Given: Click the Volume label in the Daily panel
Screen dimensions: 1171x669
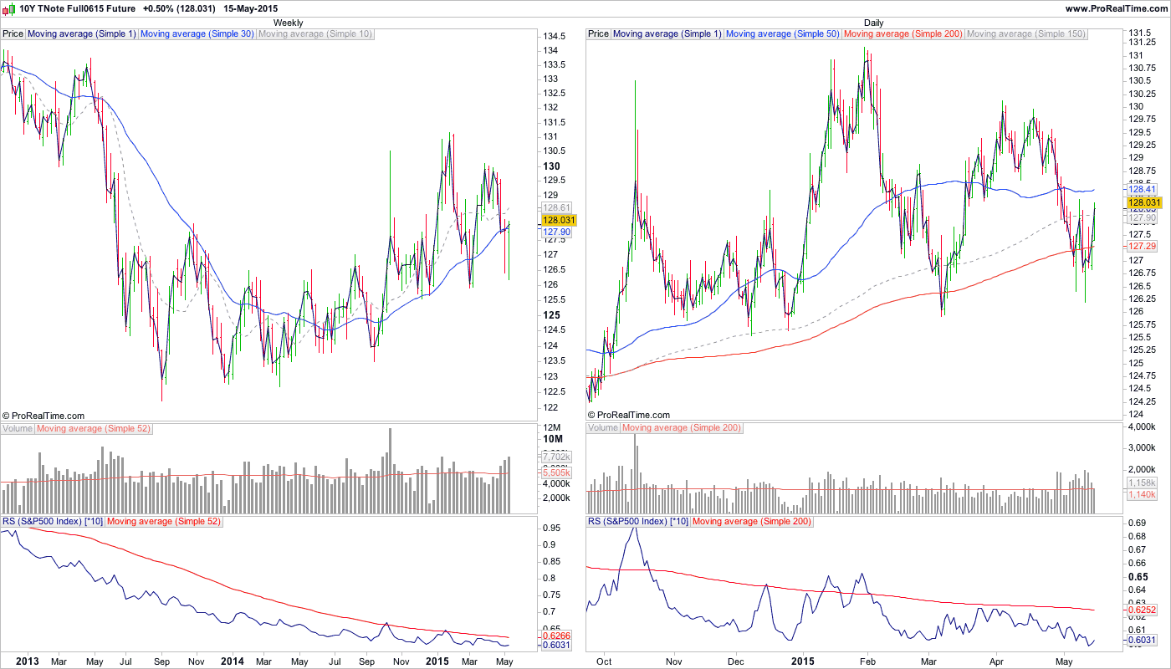Looking at the screenshot, I should pos(603,429).
